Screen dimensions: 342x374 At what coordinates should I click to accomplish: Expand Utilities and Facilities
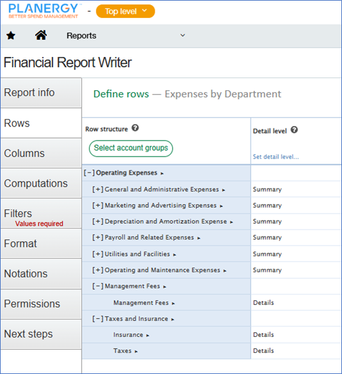(98, 254)
